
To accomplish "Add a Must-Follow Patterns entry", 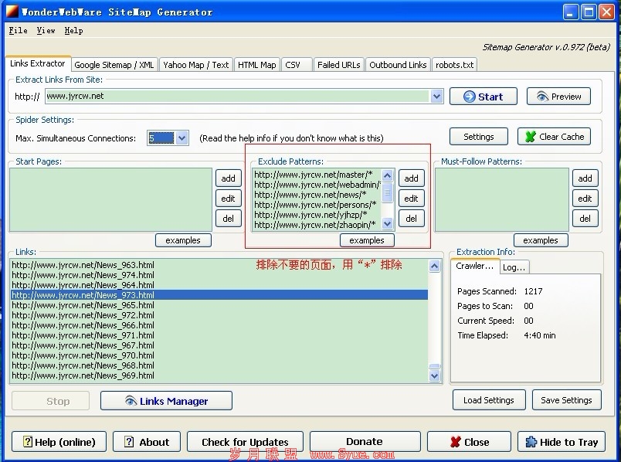I will point(585,178).
